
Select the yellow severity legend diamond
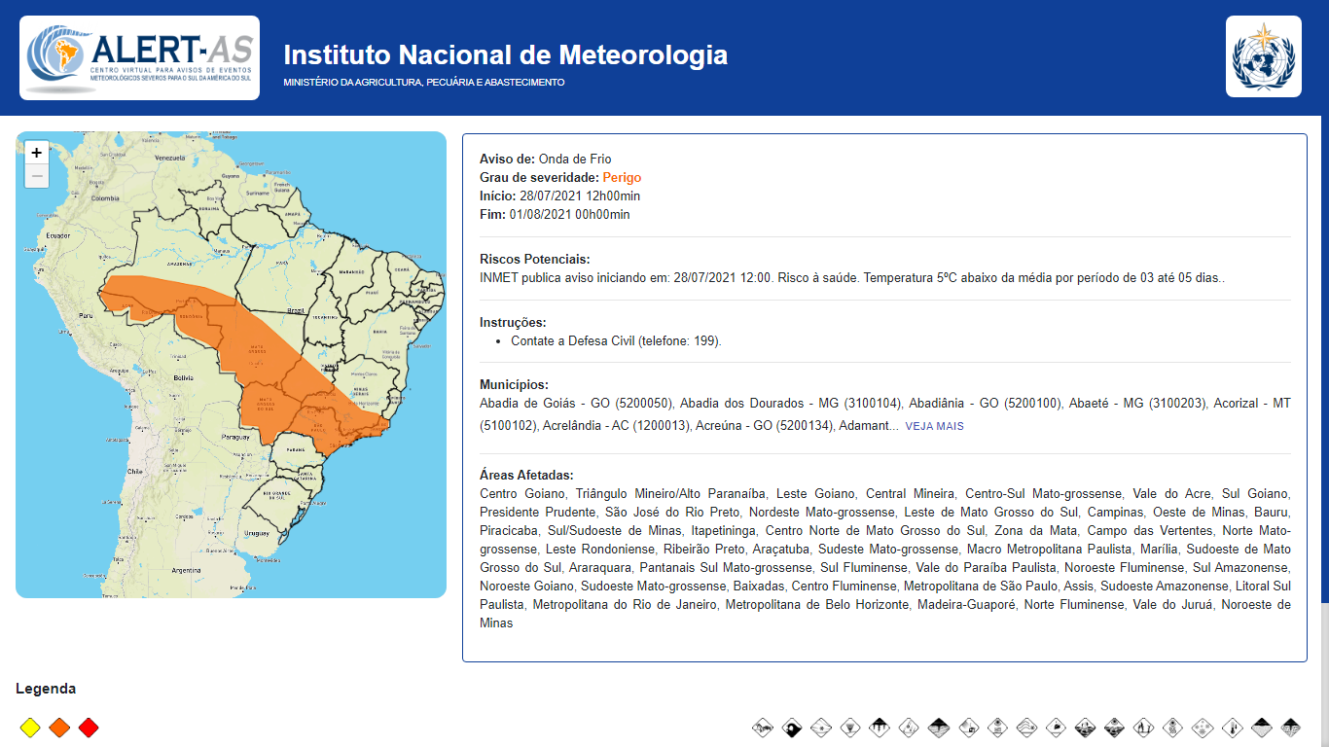[x=30, y=728]
